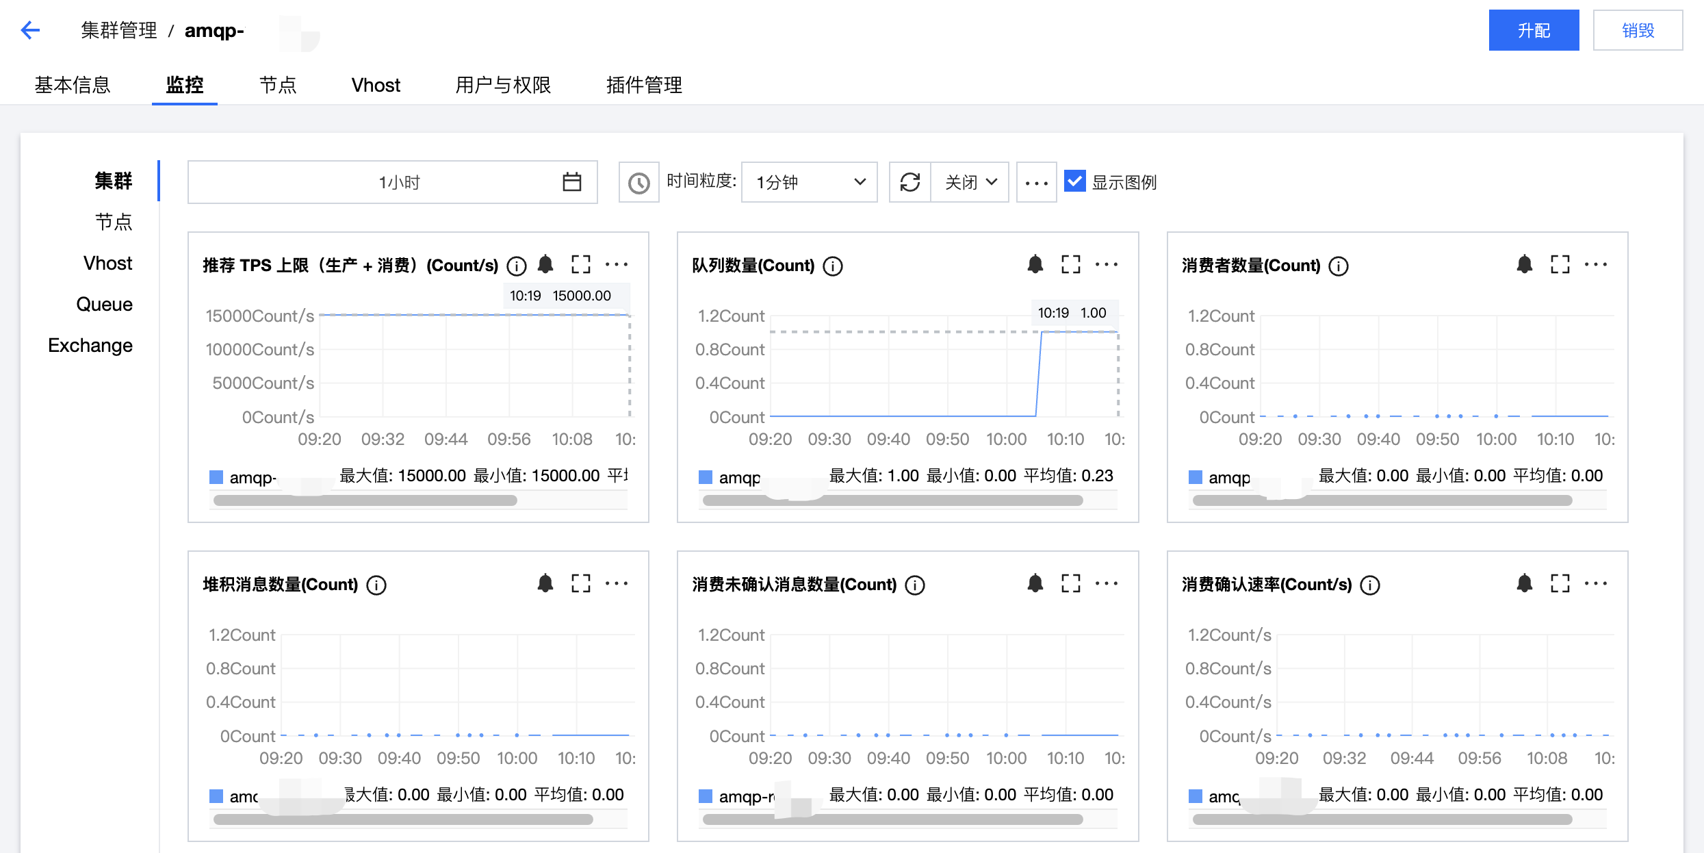Show info tooltip for 队列数量 chart
Viewport: 1704px width, 853px height.
[x=833, y=266]
